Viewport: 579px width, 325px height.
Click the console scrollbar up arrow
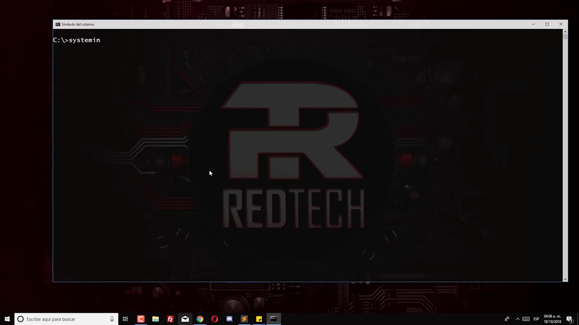point(565,32)
